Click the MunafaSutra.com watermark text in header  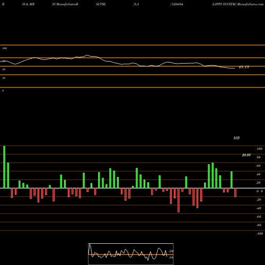click(250, 4)
